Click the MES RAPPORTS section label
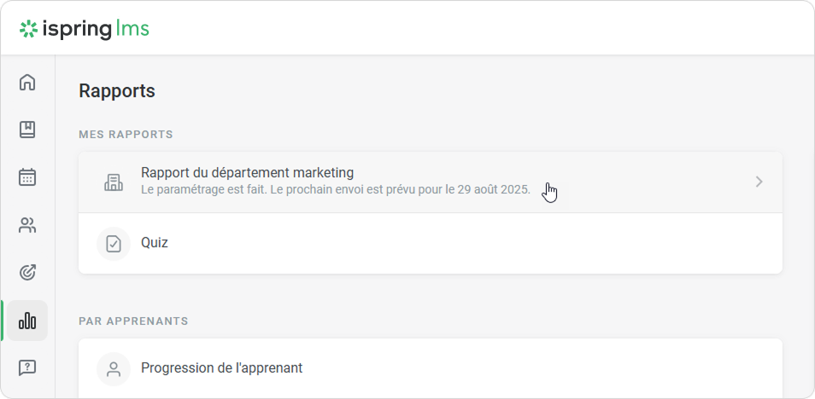The width and height of the screenshot is (815, 399). (x=126, y=135)
